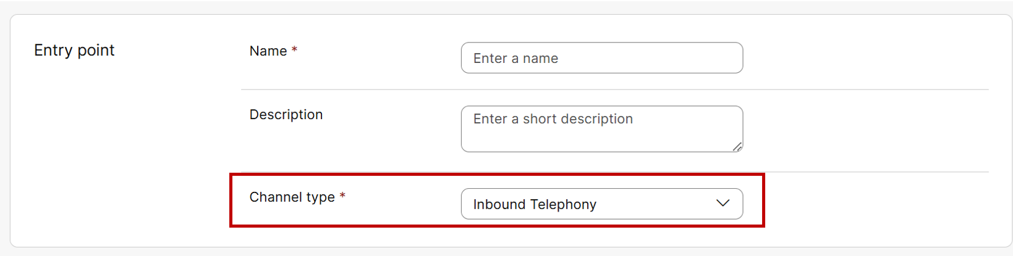The image size is (1013, 256).
Task: Click the "Entry point" section heading
Action: pos(74,51)
